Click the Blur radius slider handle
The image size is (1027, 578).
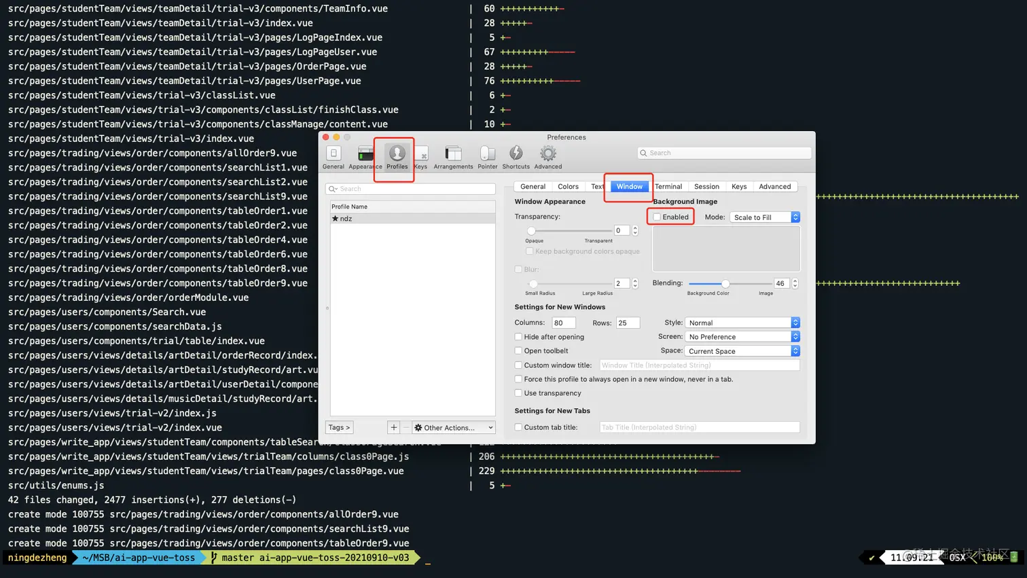click(533, 284)
